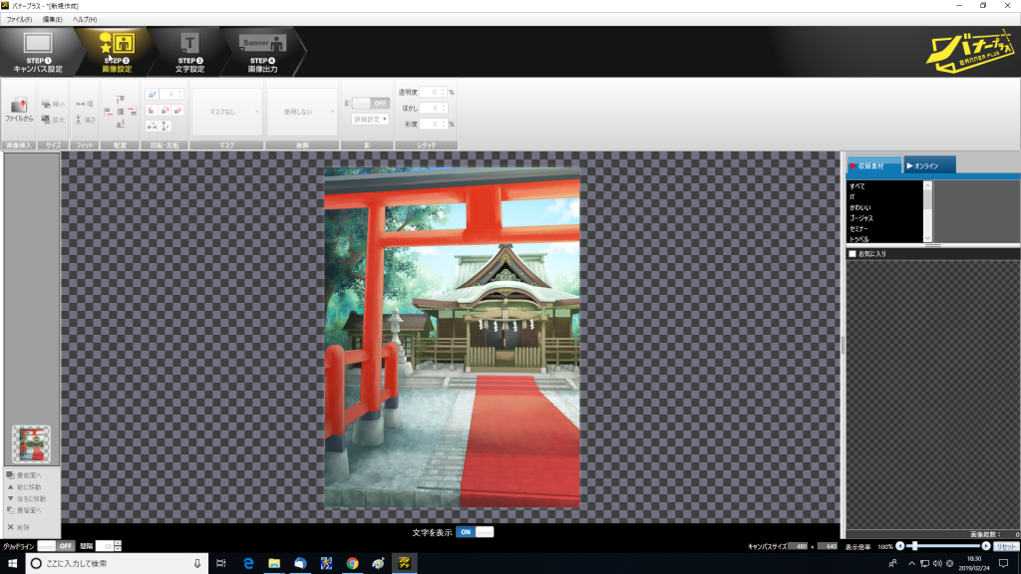This screenshot has width=1021, height=574.
Task: Open the ヘルプ(H) menu
Action: pos(84,20)
